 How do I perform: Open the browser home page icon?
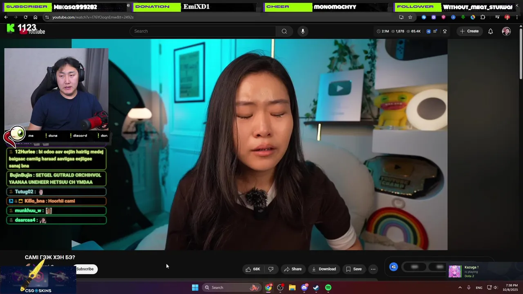pos(35,17)
